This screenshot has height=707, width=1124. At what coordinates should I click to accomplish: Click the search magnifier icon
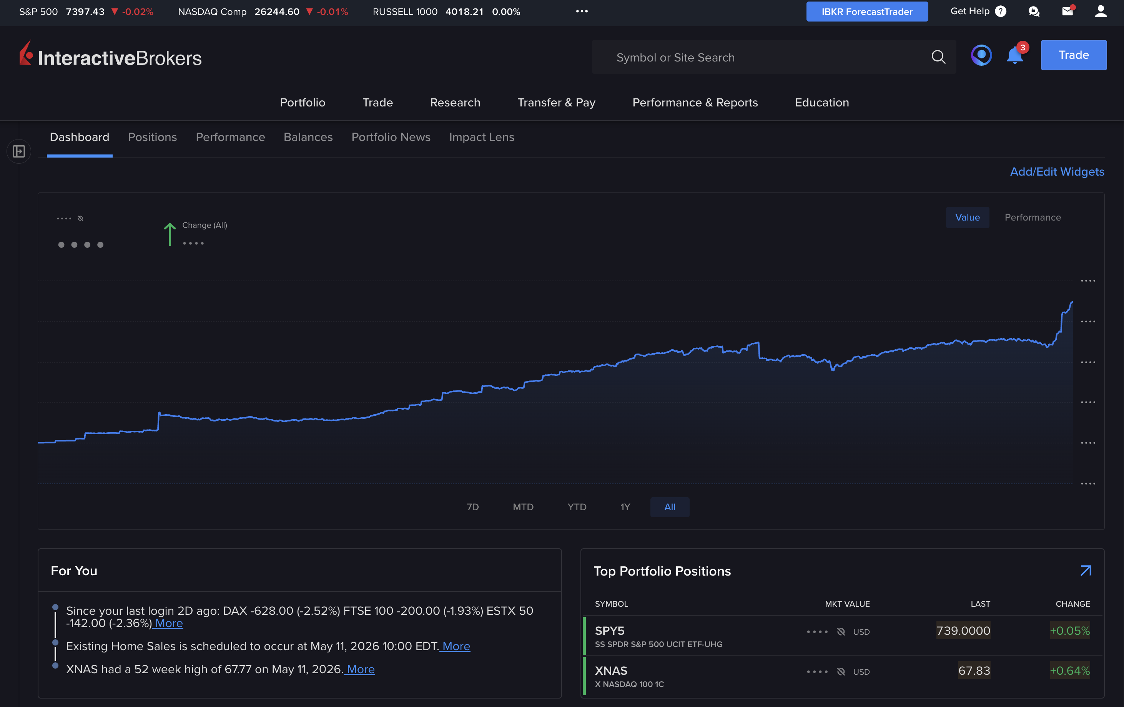(x=938, y=57)
